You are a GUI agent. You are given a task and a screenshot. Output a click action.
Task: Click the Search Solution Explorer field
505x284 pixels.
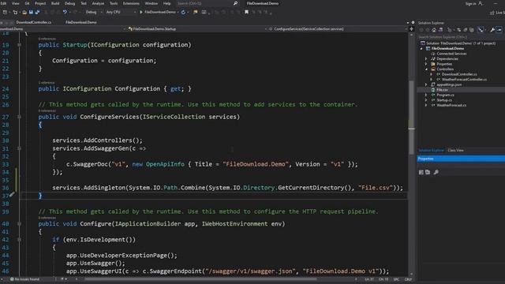(461, 37)
